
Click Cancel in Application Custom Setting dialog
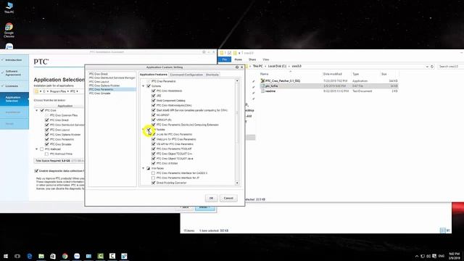click(x=228, y=198)
